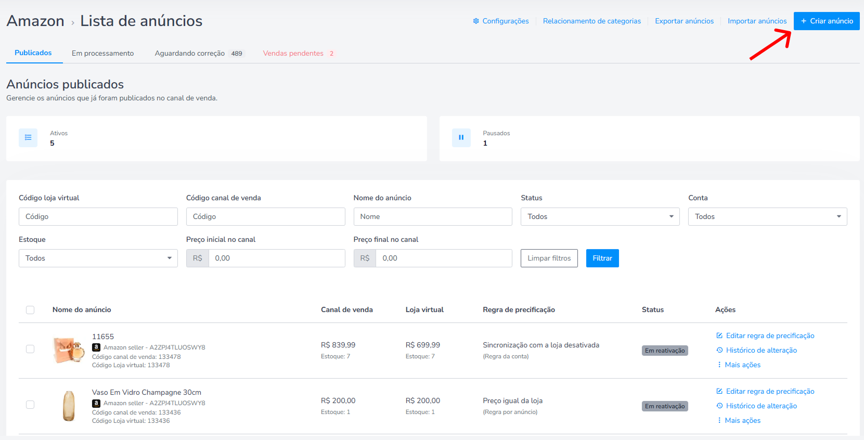Switch to the Publicados tab

click(33, 53)
